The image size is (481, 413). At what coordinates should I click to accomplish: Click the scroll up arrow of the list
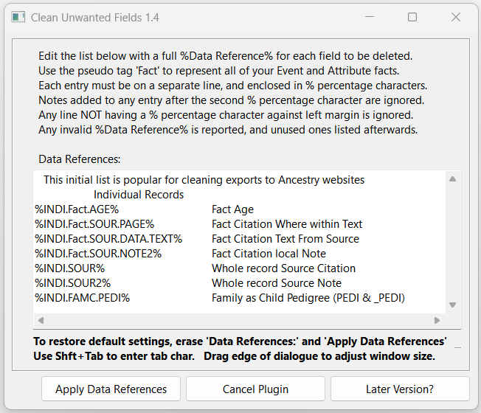[453, 179]
